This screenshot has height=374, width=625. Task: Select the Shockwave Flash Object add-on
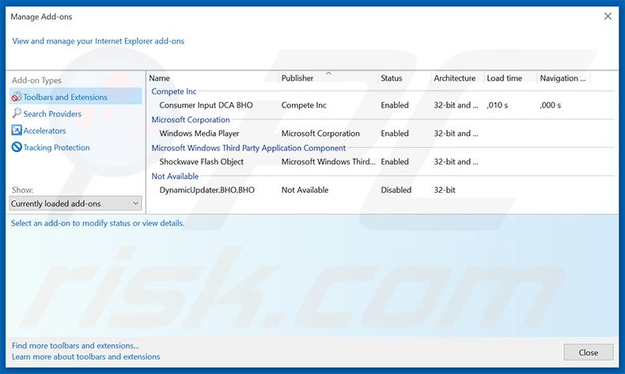(x=201, y=162)
